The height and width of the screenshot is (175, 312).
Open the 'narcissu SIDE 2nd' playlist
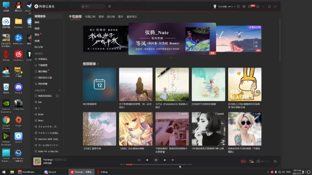47,139
